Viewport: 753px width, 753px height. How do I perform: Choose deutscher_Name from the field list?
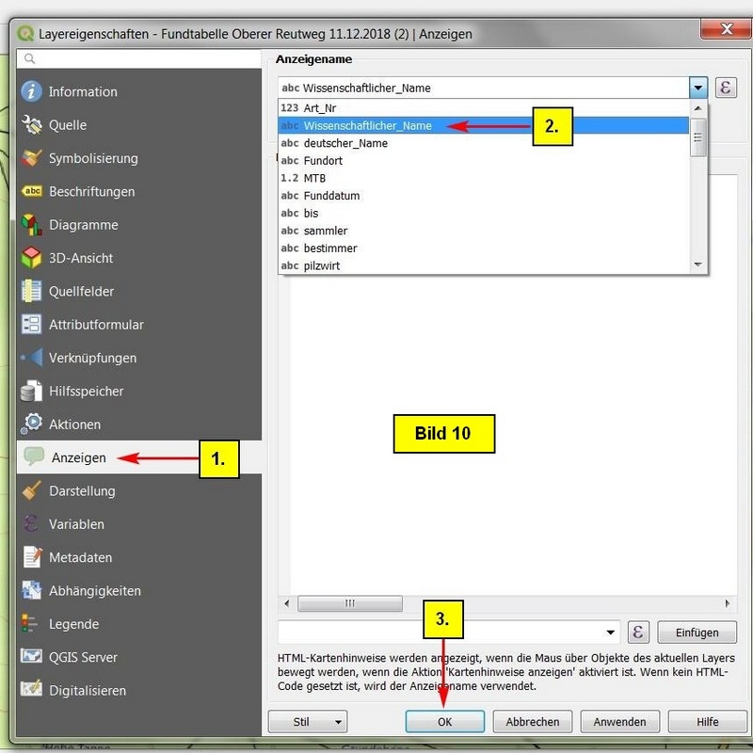tap(345, 143)
